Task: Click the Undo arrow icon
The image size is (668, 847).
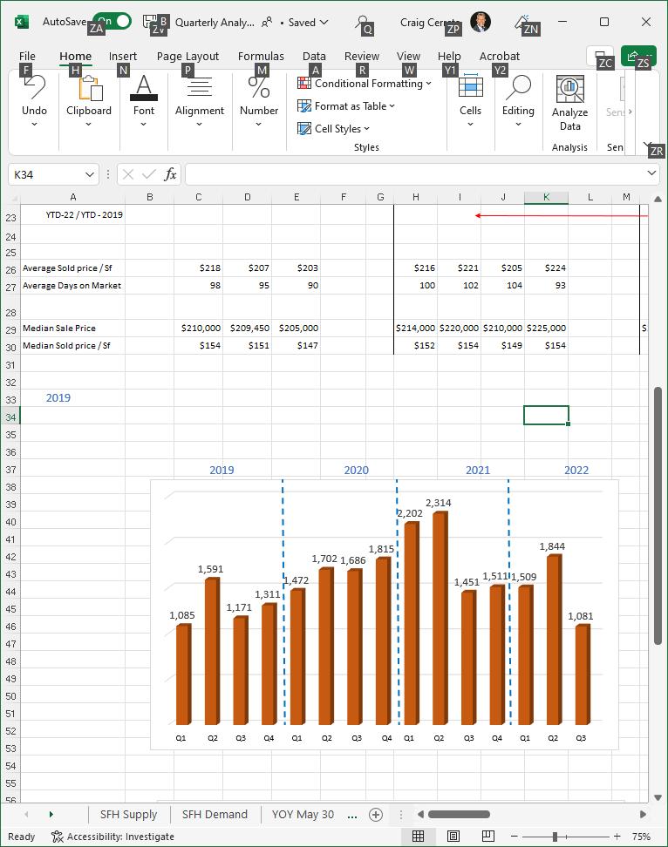Action: coord(34,86)
